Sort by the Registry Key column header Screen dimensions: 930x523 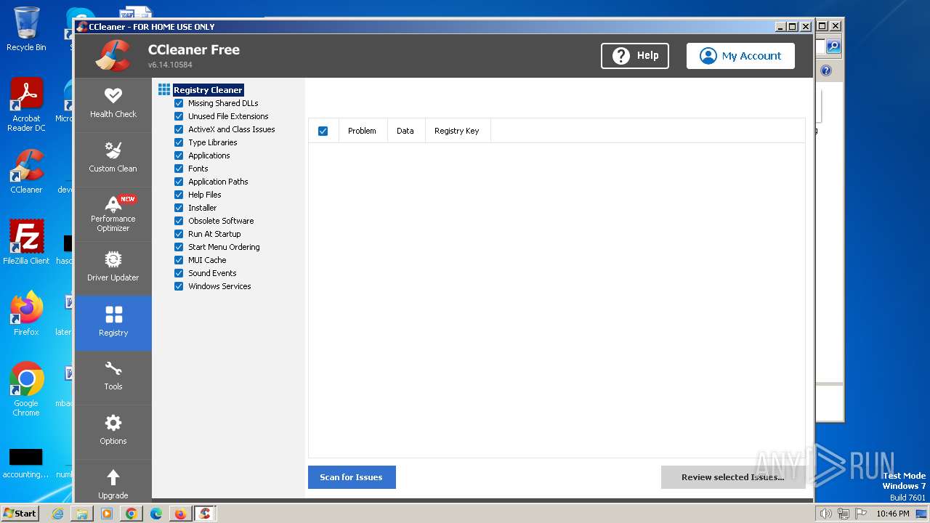(457, 131)
